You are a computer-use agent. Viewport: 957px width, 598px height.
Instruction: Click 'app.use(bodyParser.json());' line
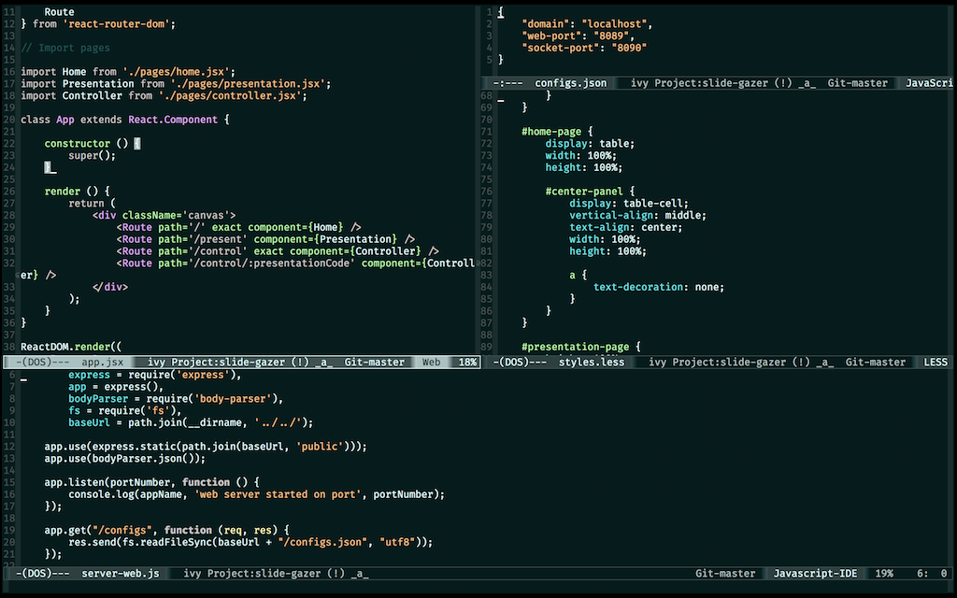click(125, 458)
